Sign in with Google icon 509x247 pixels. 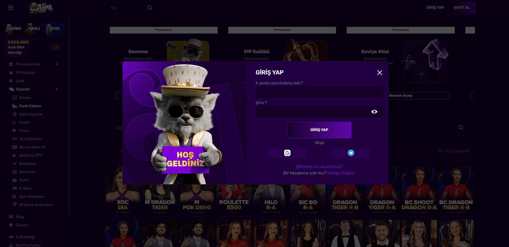(287, 153)
